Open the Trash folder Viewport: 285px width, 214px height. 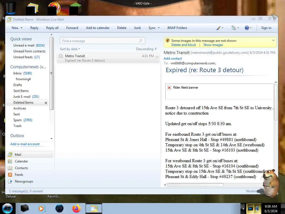point(17,126)
